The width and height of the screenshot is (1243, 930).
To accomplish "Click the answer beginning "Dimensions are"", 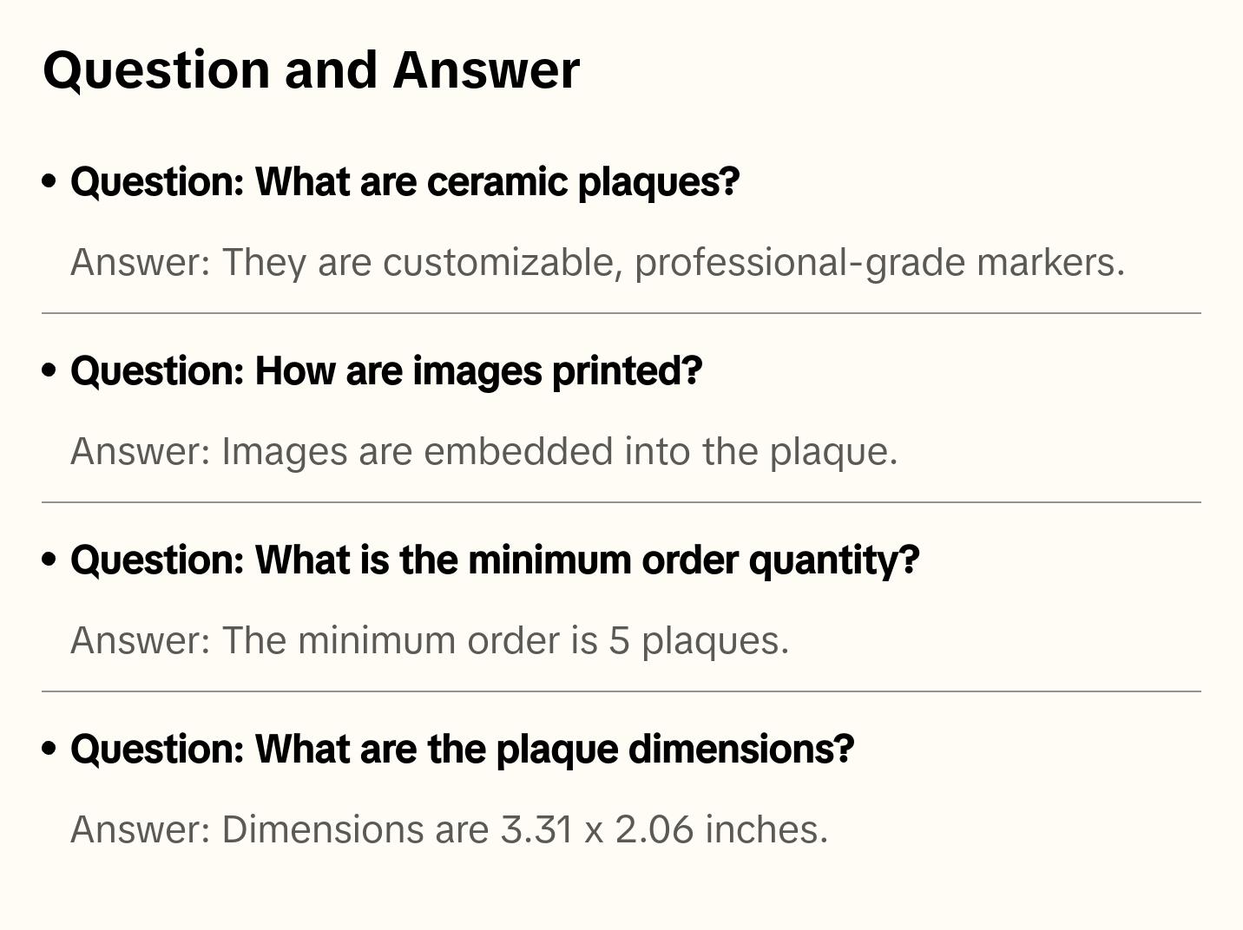I will (x=449, y=830).
